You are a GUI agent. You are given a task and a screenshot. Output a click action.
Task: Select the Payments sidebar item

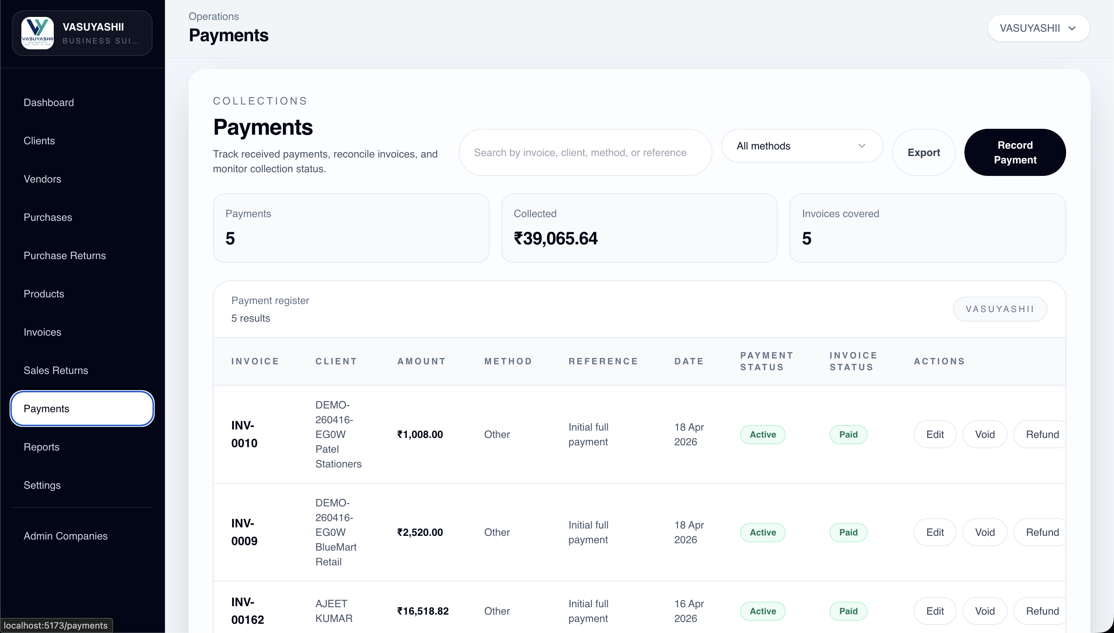click(x=82, y=409)
